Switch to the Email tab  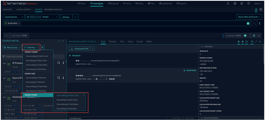click(x=139, y=41)
